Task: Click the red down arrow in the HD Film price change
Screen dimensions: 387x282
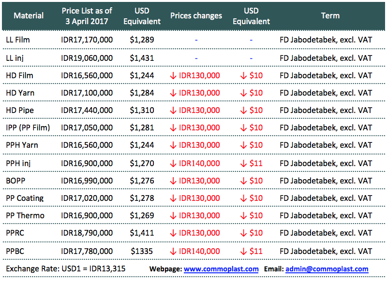Action: point(173,75)
